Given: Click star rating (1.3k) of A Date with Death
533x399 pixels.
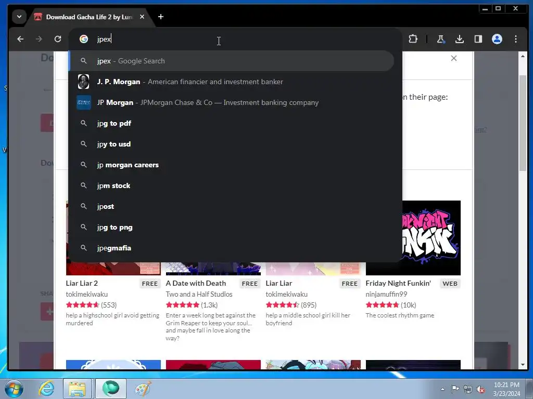Looking at the screenshot, I should coord(192,305).
